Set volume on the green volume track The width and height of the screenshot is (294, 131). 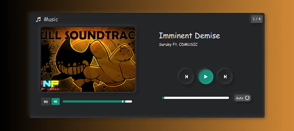[x=92, y=101]
